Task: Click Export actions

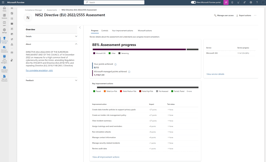Action: [x=243, y=15]
